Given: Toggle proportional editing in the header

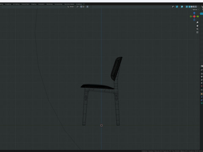Looking at the screenshot, I should (x=88, y=7).
